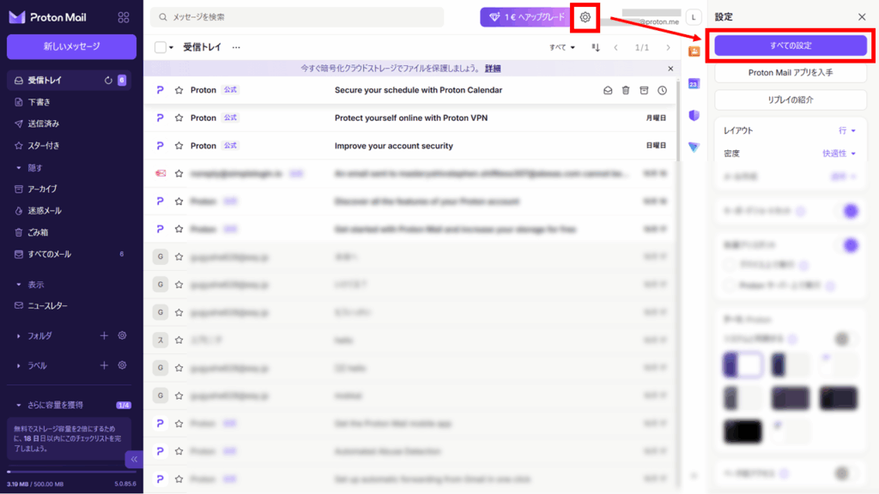Collapse sidebar using double-chevron button
This screenshot has height=494, width=879.
point(133,460)
